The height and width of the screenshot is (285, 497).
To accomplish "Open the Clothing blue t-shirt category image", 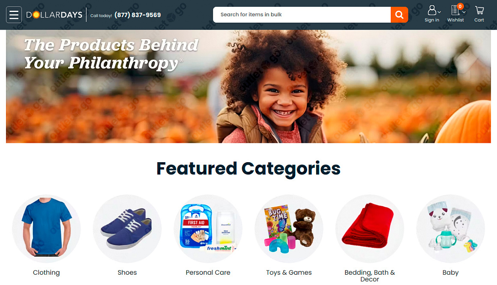I will click(x=46, y=229).
